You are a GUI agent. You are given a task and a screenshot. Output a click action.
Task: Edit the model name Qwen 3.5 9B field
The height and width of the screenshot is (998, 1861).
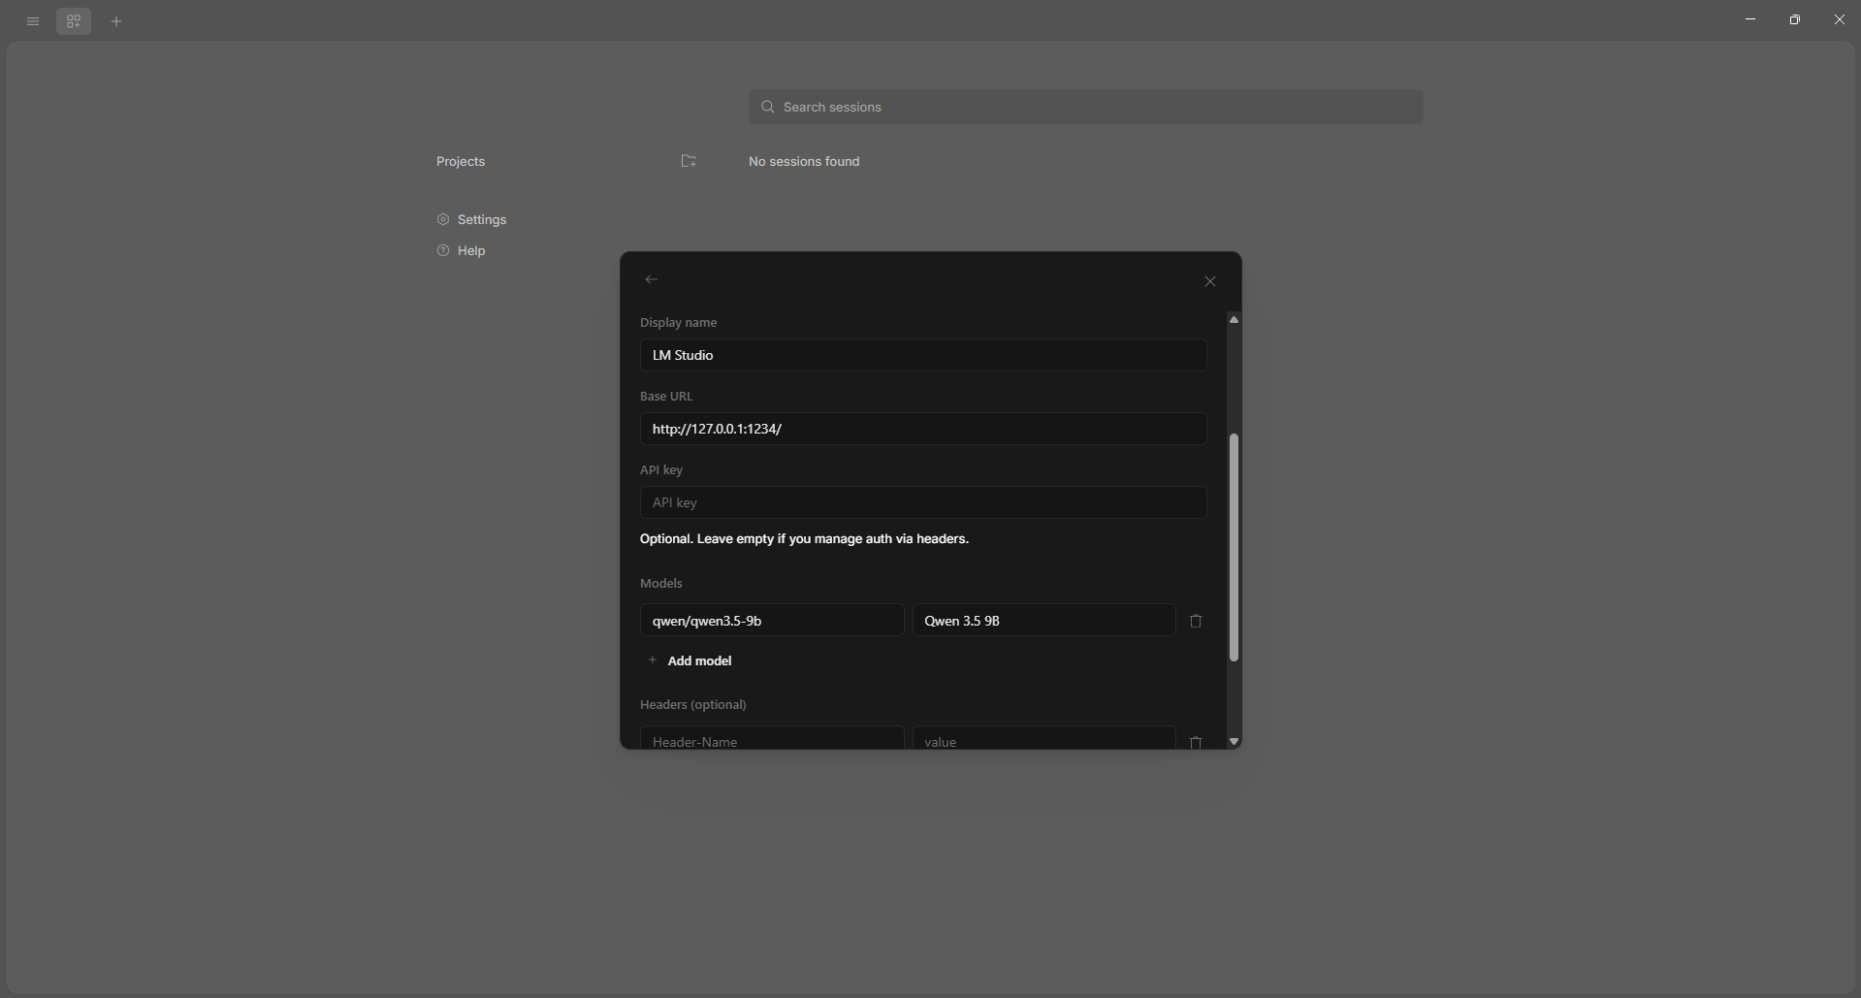click(1044, 621)
